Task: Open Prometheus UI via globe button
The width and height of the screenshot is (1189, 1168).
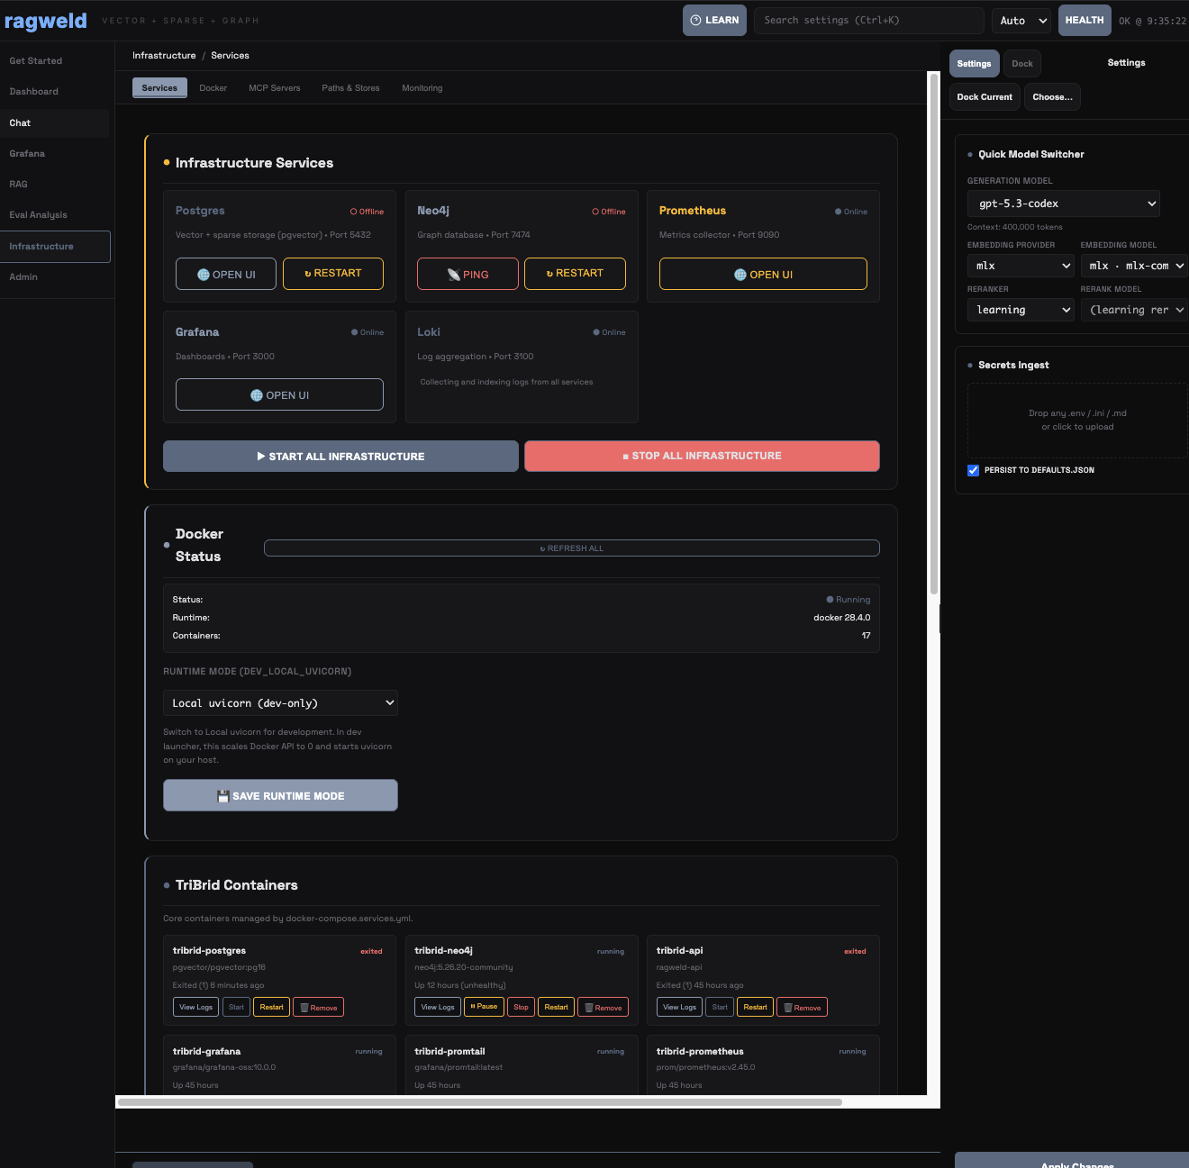Action: pos(763,275)
